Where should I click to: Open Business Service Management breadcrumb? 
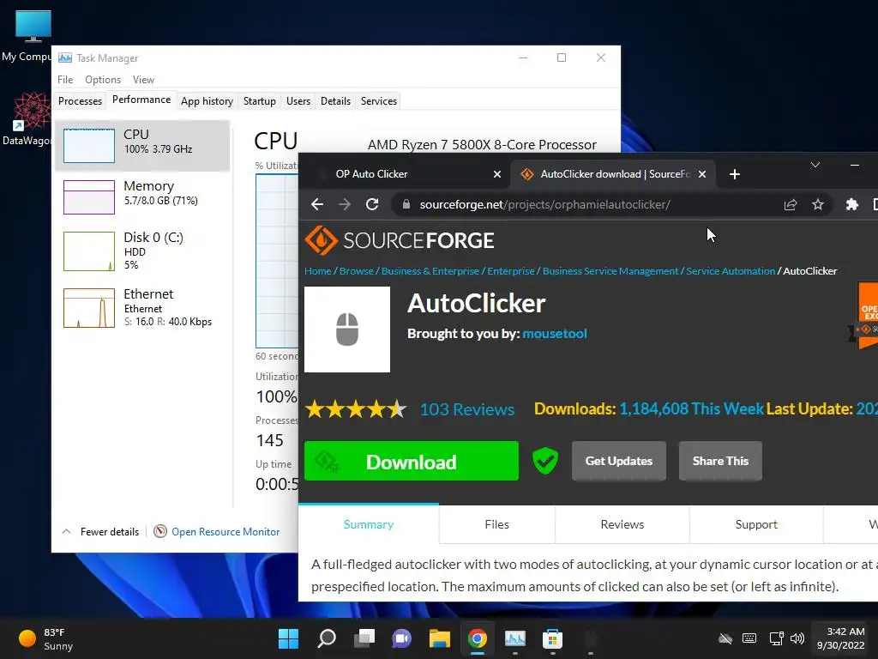610,270
